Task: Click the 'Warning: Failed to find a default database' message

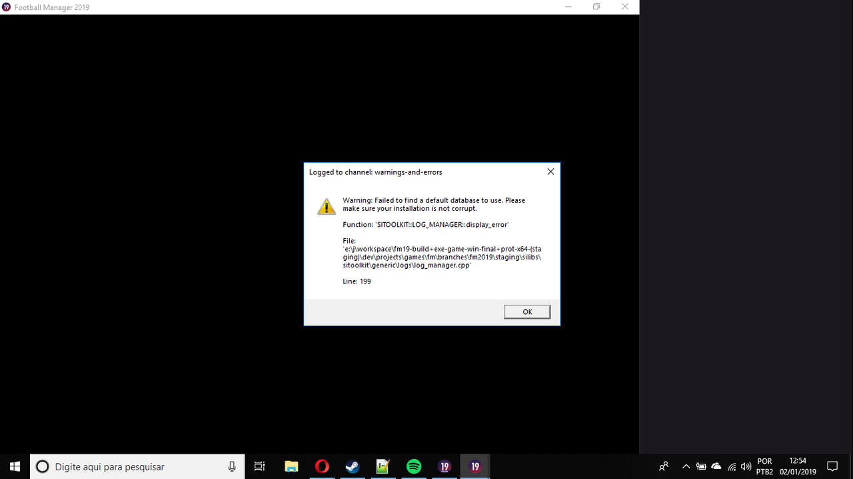Action: [x=434, y=204]
